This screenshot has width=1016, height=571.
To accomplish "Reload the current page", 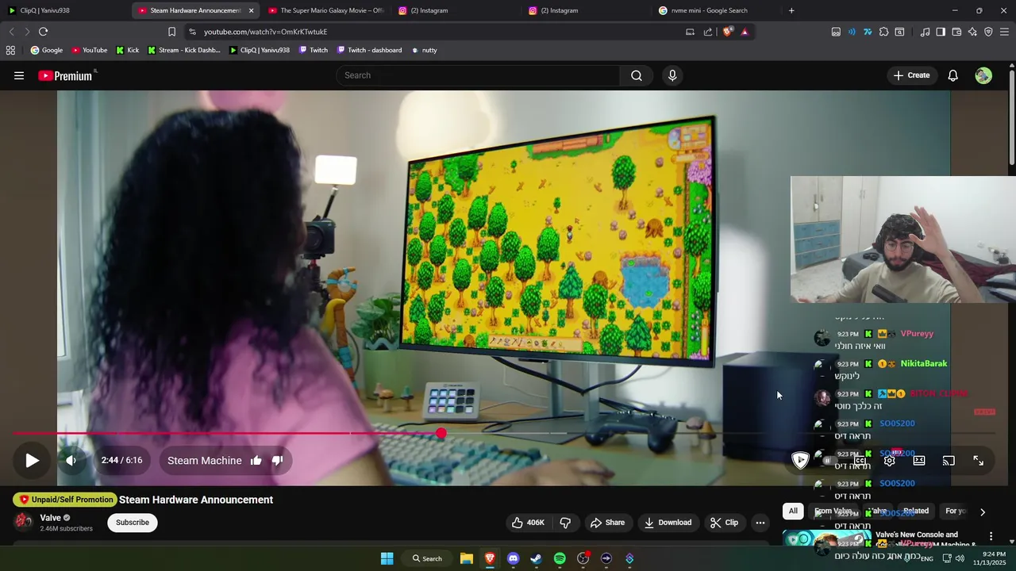I will coord(43,32).
